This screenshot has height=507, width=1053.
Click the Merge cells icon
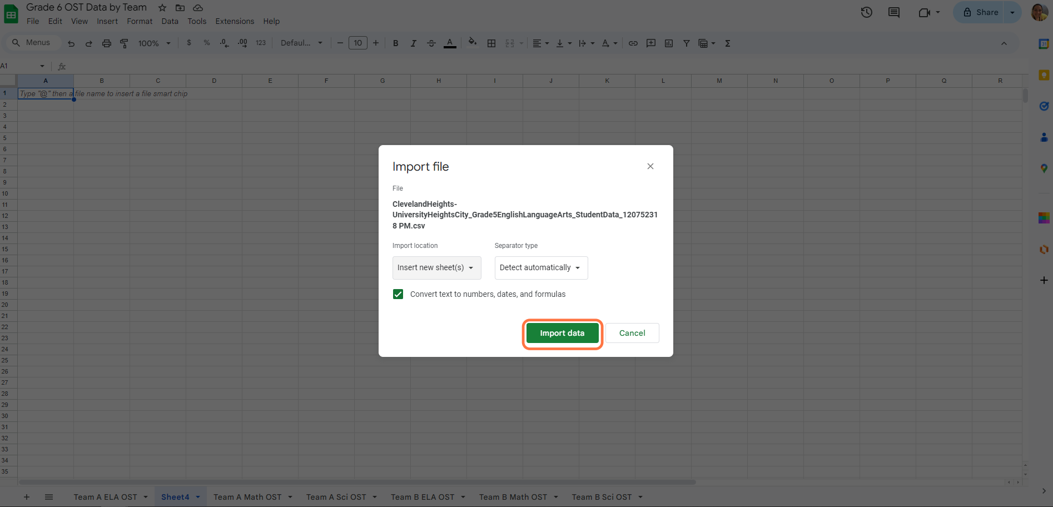[510, 43]
